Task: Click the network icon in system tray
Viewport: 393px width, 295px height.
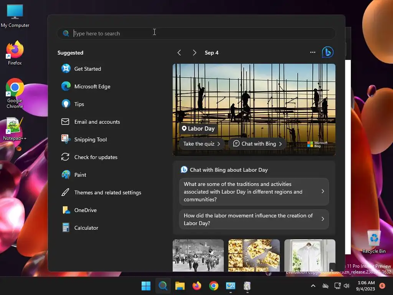Action: [x=338, y=286]
